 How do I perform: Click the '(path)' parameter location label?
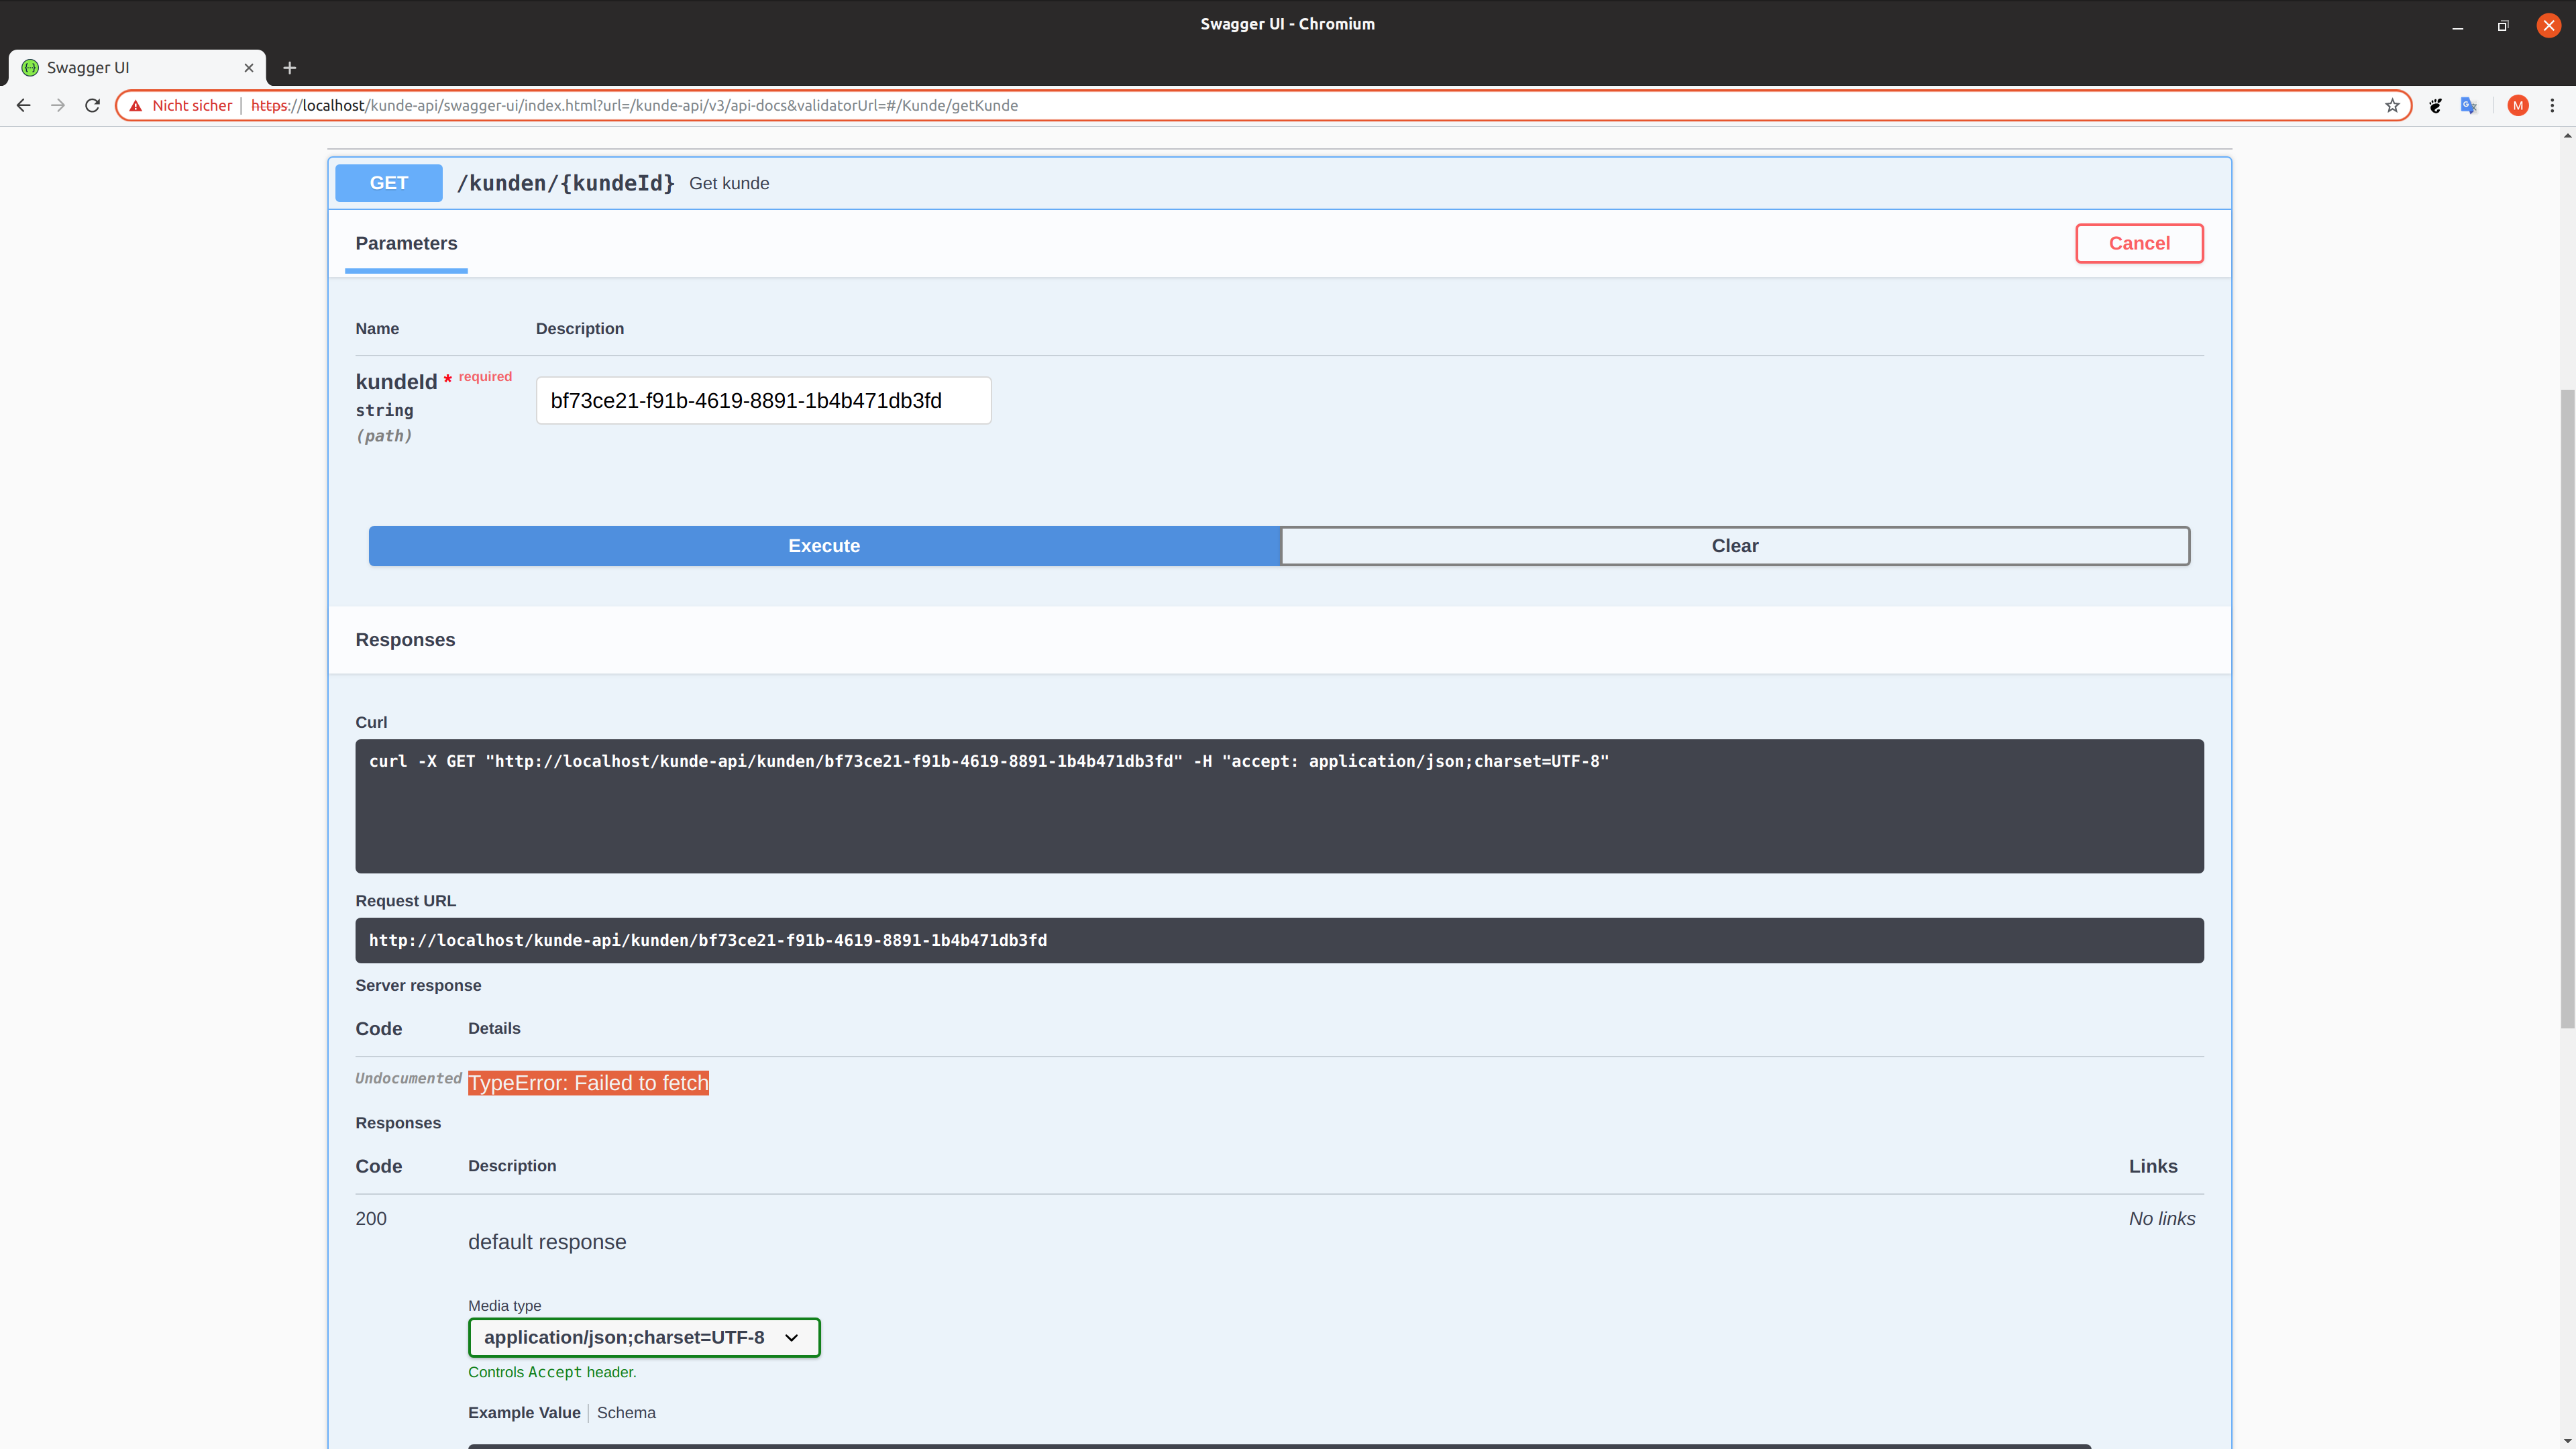click(x=384, y=436)
